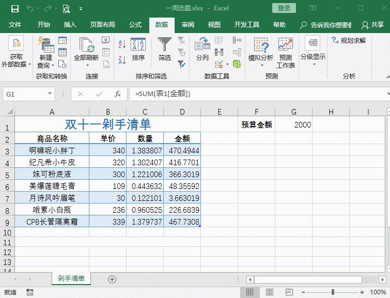Switch to the 公式 tab
The width and height of the screenshot is (390, 298).
(x=135, y=25)
